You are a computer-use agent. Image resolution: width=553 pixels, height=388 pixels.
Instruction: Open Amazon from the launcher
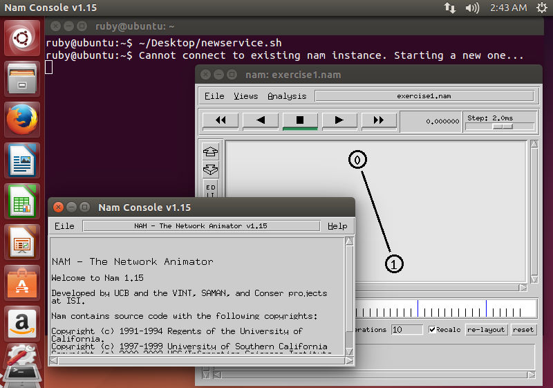[22, 324]
